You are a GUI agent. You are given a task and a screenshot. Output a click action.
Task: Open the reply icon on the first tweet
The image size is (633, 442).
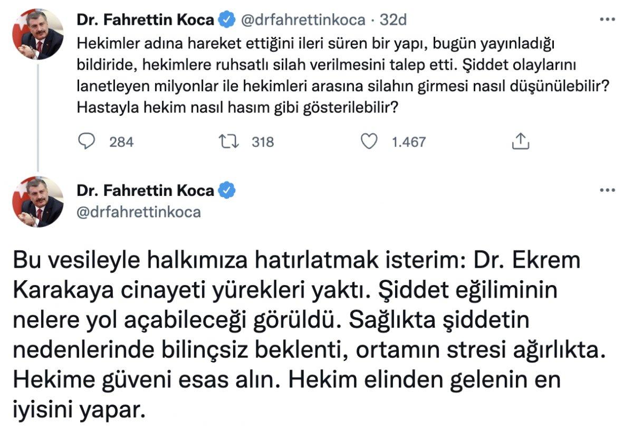(x=87, y=141)
